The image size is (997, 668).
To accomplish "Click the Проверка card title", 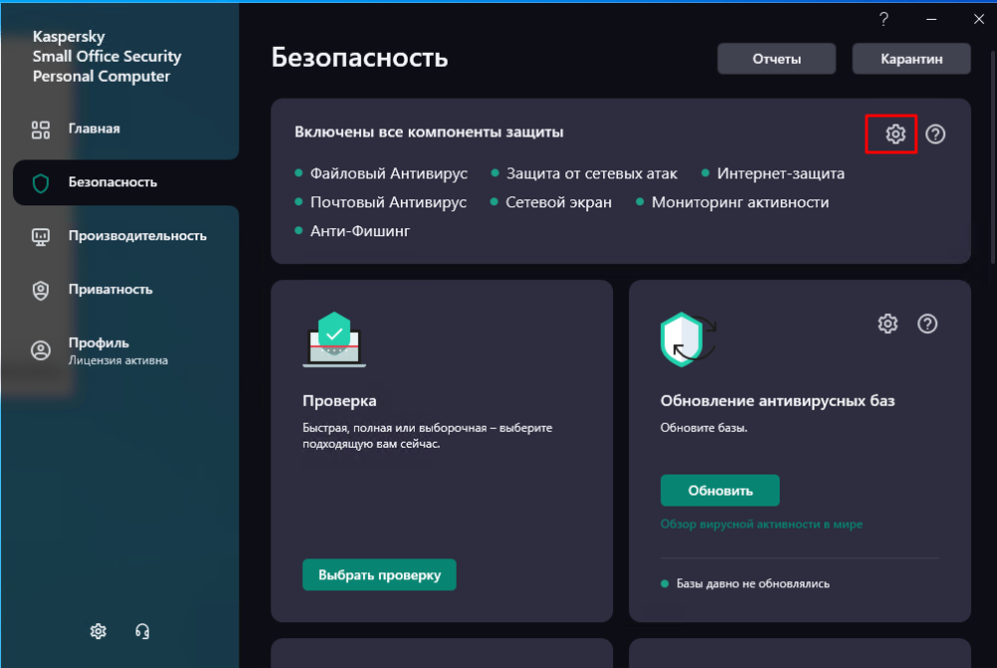I will tap(340, 401).
